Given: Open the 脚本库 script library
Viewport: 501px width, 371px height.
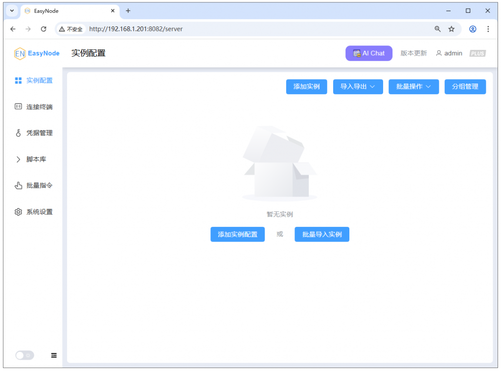Looking at the screenshot, I should [32, 159].
